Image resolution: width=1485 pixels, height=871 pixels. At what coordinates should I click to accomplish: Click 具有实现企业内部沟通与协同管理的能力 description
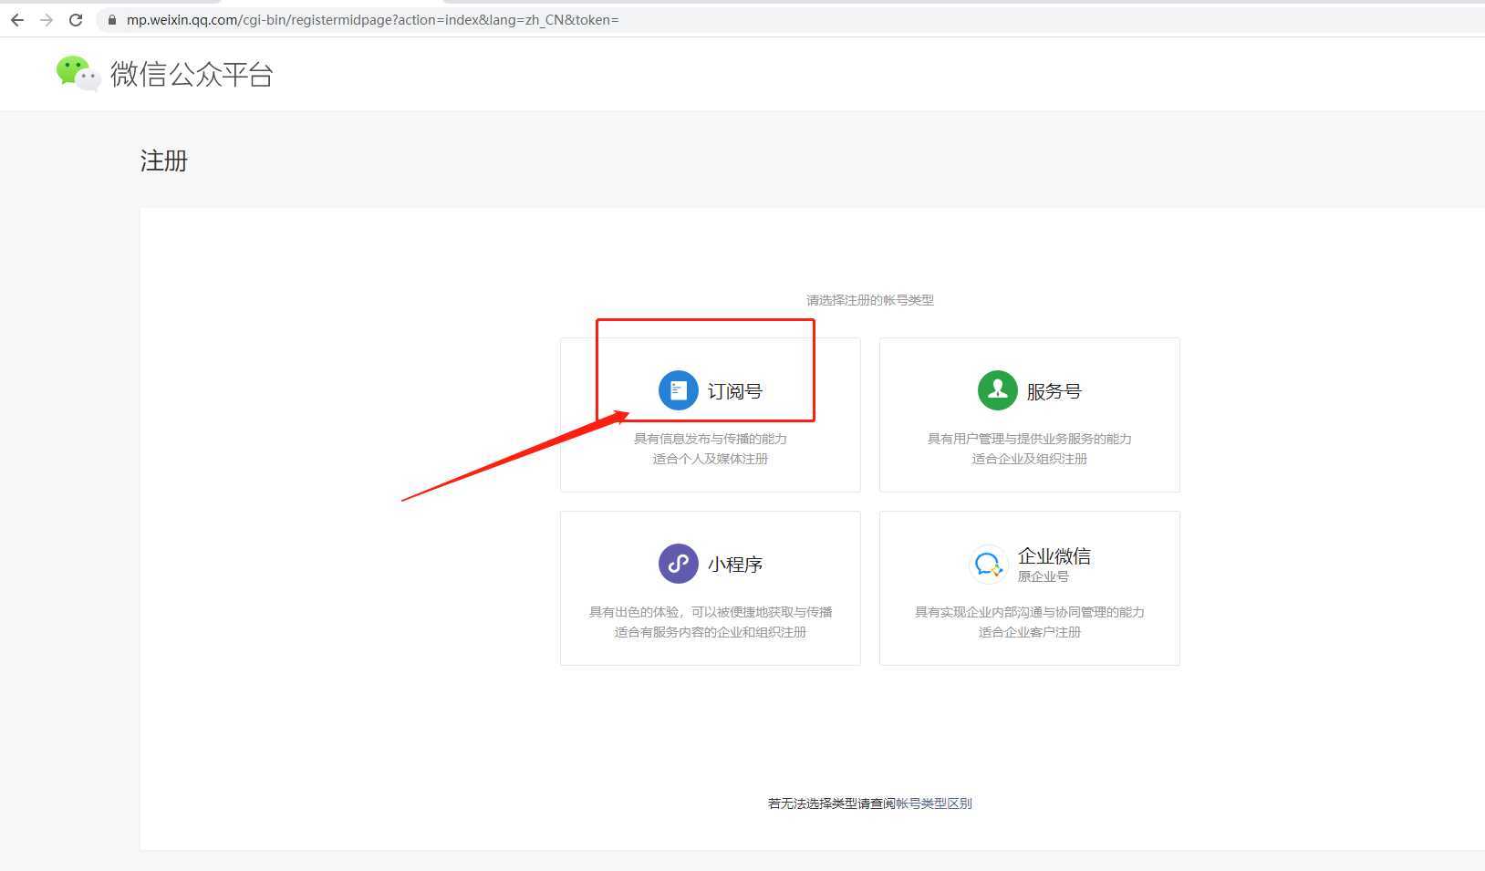point(1030,612)
